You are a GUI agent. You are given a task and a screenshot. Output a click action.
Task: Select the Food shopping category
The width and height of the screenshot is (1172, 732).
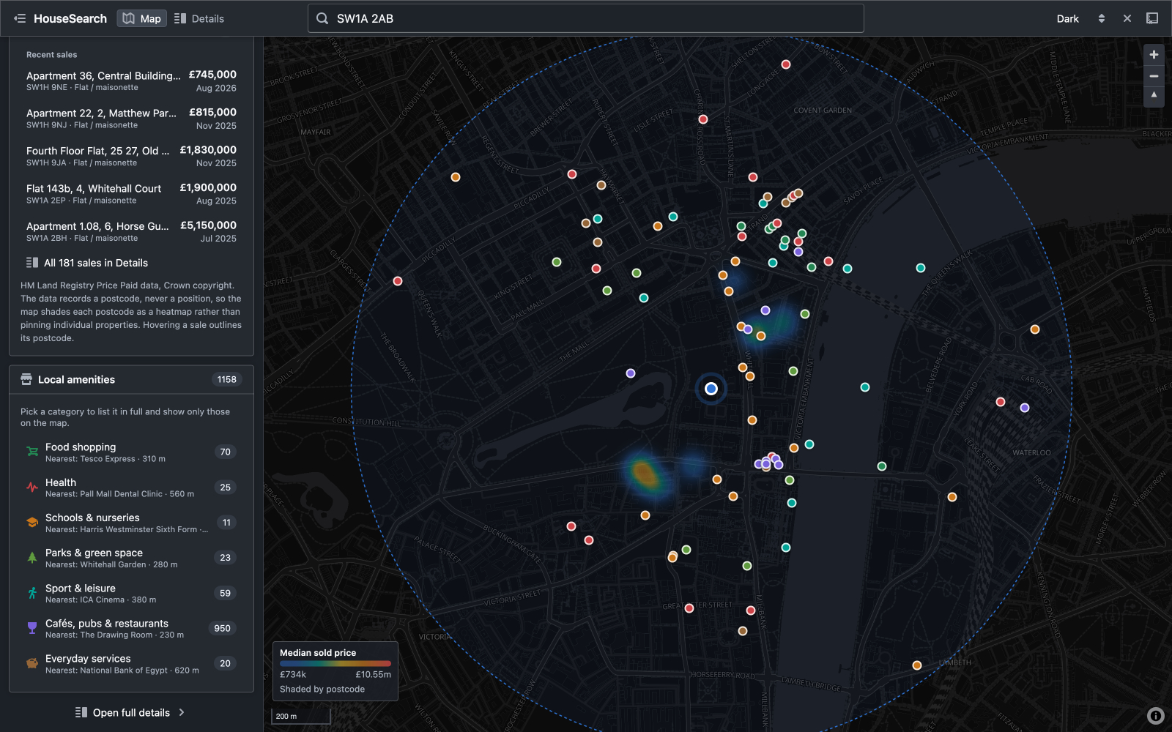pos(131,452)
